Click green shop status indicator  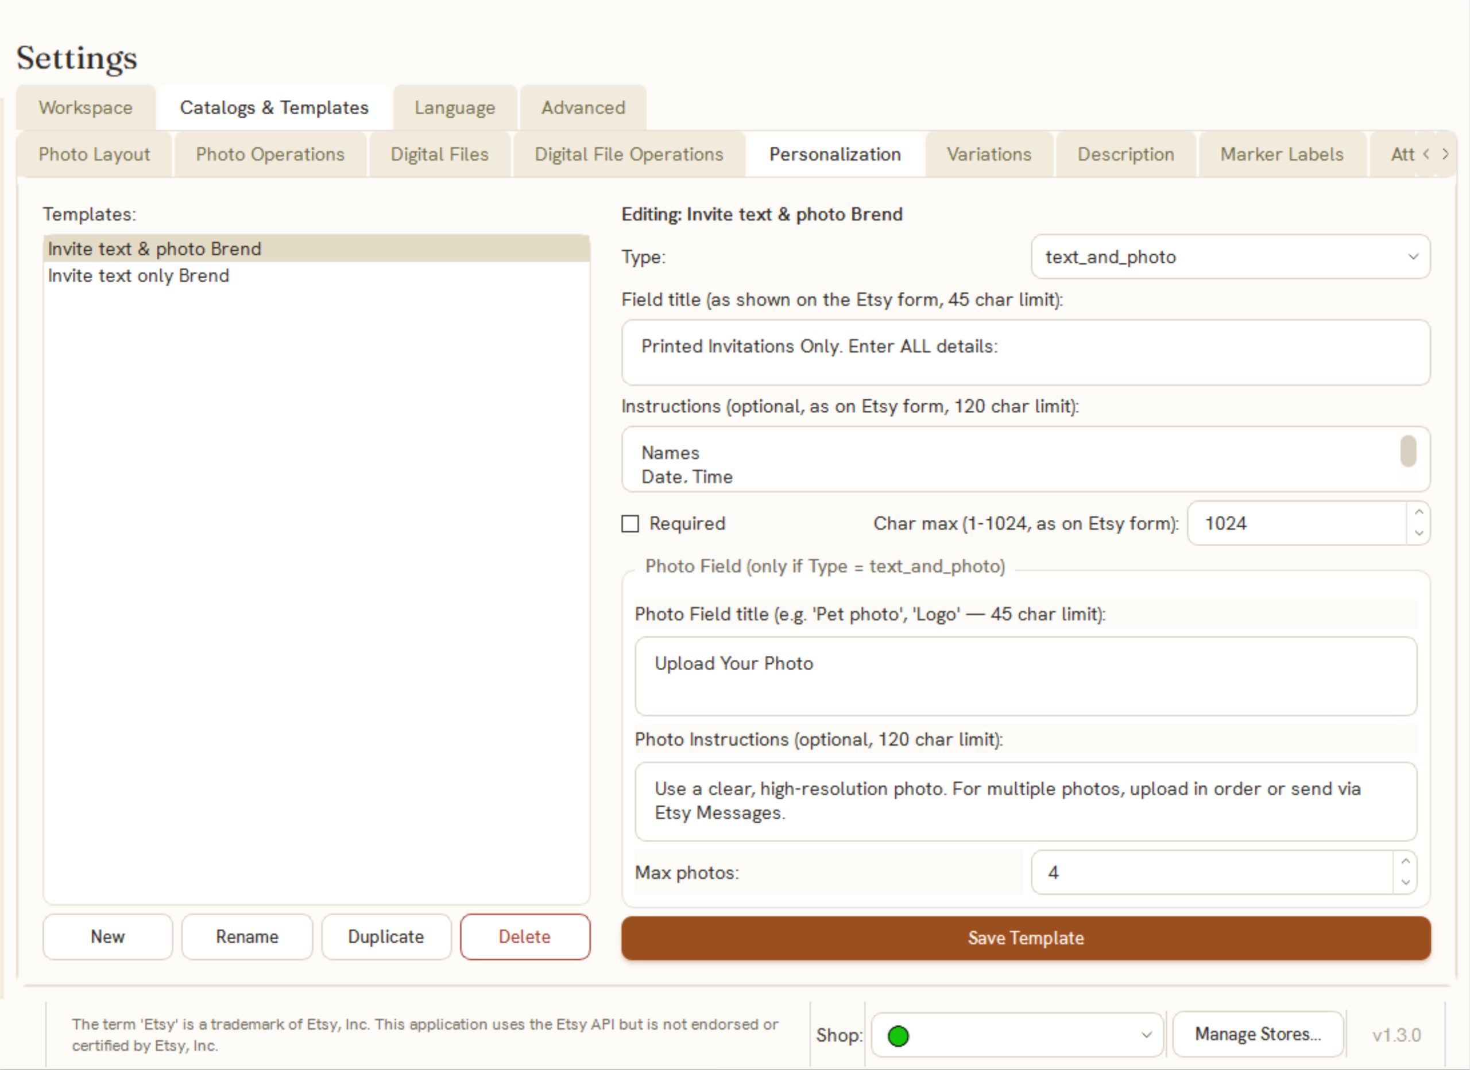pyautogui.click(x=898, y=1036)
